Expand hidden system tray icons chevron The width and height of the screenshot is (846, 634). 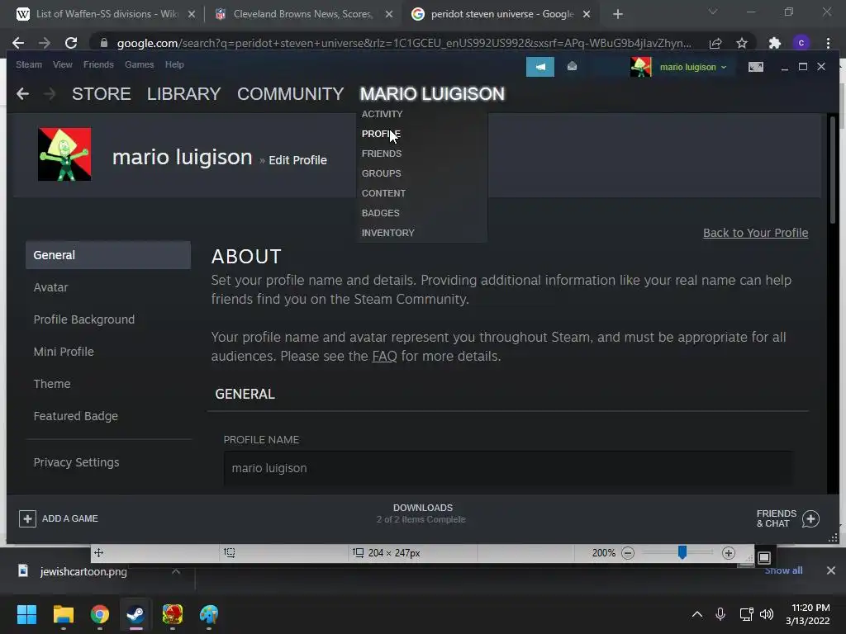tap(697, 614)
